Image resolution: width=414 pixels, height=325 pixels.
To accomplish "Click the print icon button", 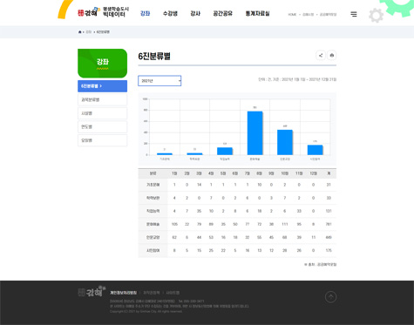I will pos(332,55).
